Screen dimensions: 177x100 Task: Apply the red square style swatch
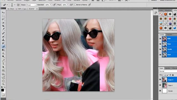click(x=170, y=19)
